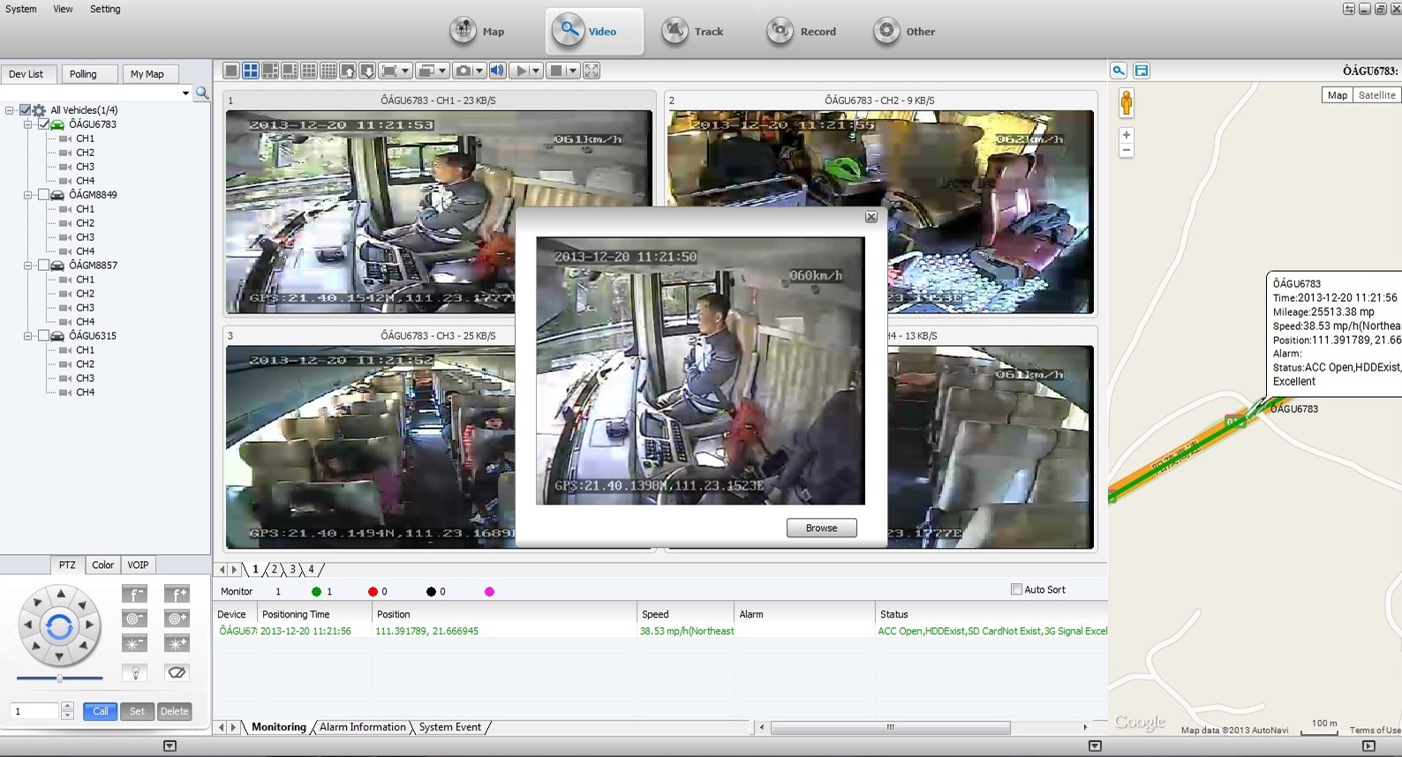Image resolution: width=1402 pixels, height=757 pixels.
Task: Click the Browse button in snapshot popup
Action: pyautogui.click(x=821, y=528)
